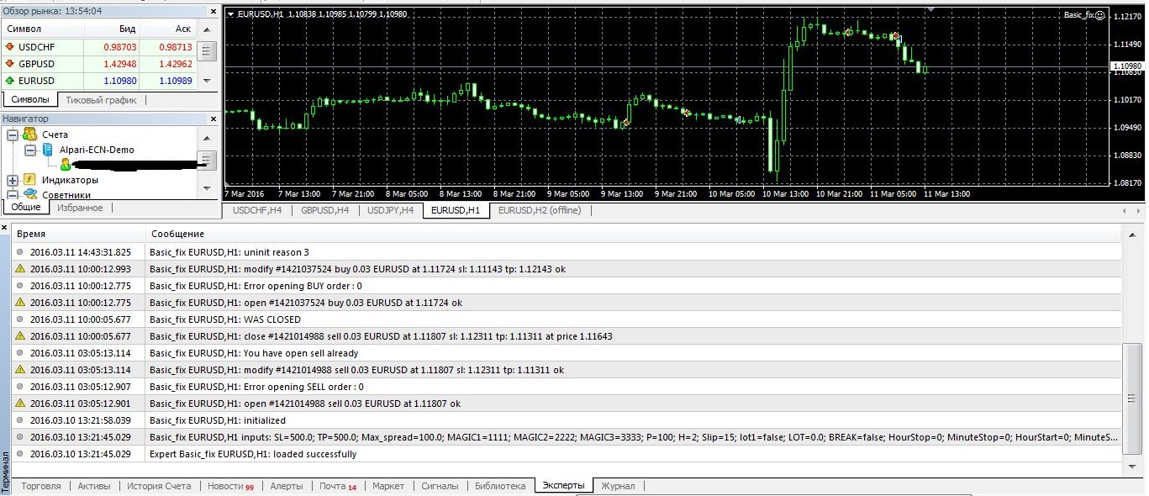The width and height of the screenshot is (1149, 496).
Task: Click the USDCHF down-arrow icon in Market Watch
Action: tap(10, 47)
